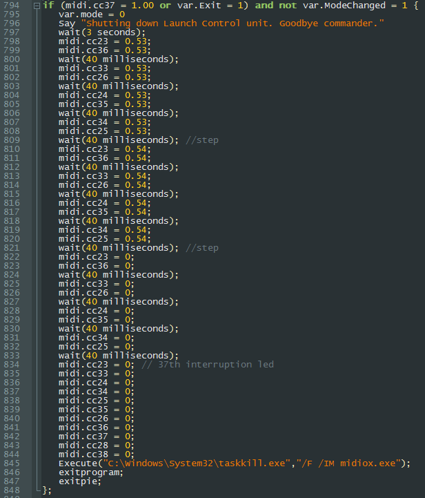Click midi.cc28 = 0 on line 843

[x=96, y=446]
